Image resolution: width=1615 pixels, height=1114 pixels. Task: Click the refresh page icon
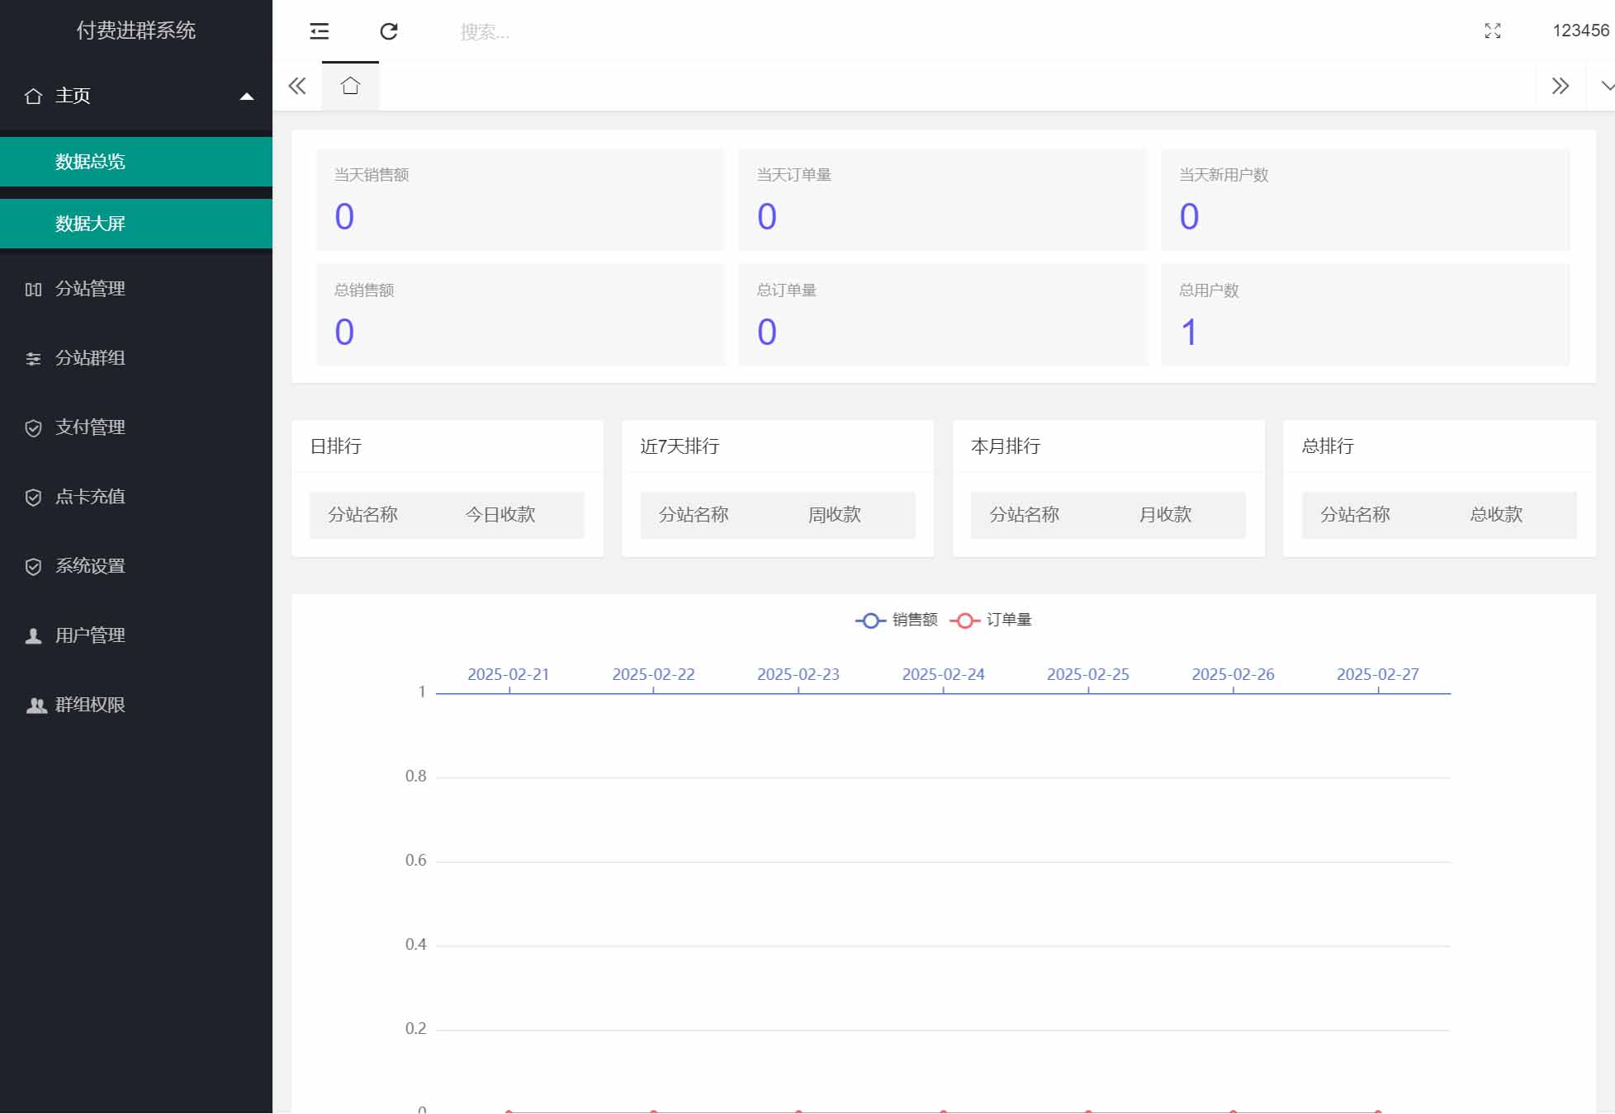click(388, 31)
